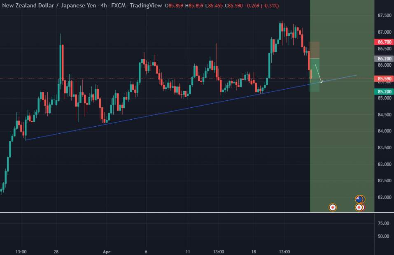Click the 84.000 price axis label
Viewport: 394px width, 255px height.
(x=385, y=131)
